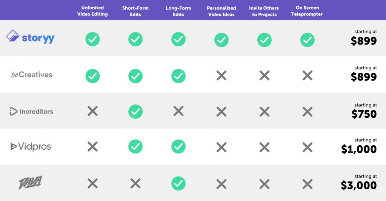The height and width of the screenshot is (201, 386).
Task: Click the Vidpros logo
Action: 31,147
